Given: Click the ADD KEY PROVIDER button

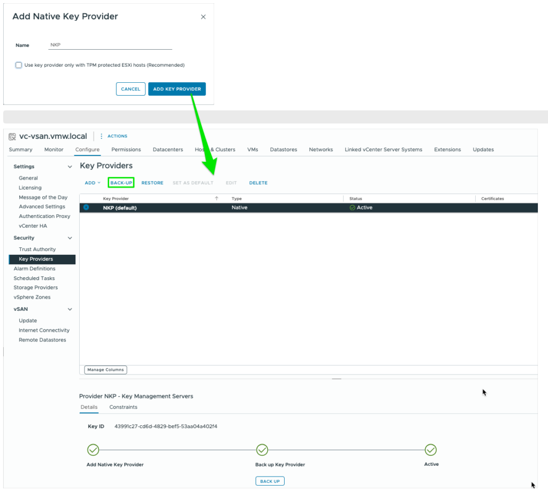Looking at the screenshot, I should click(x=177, y=89).
